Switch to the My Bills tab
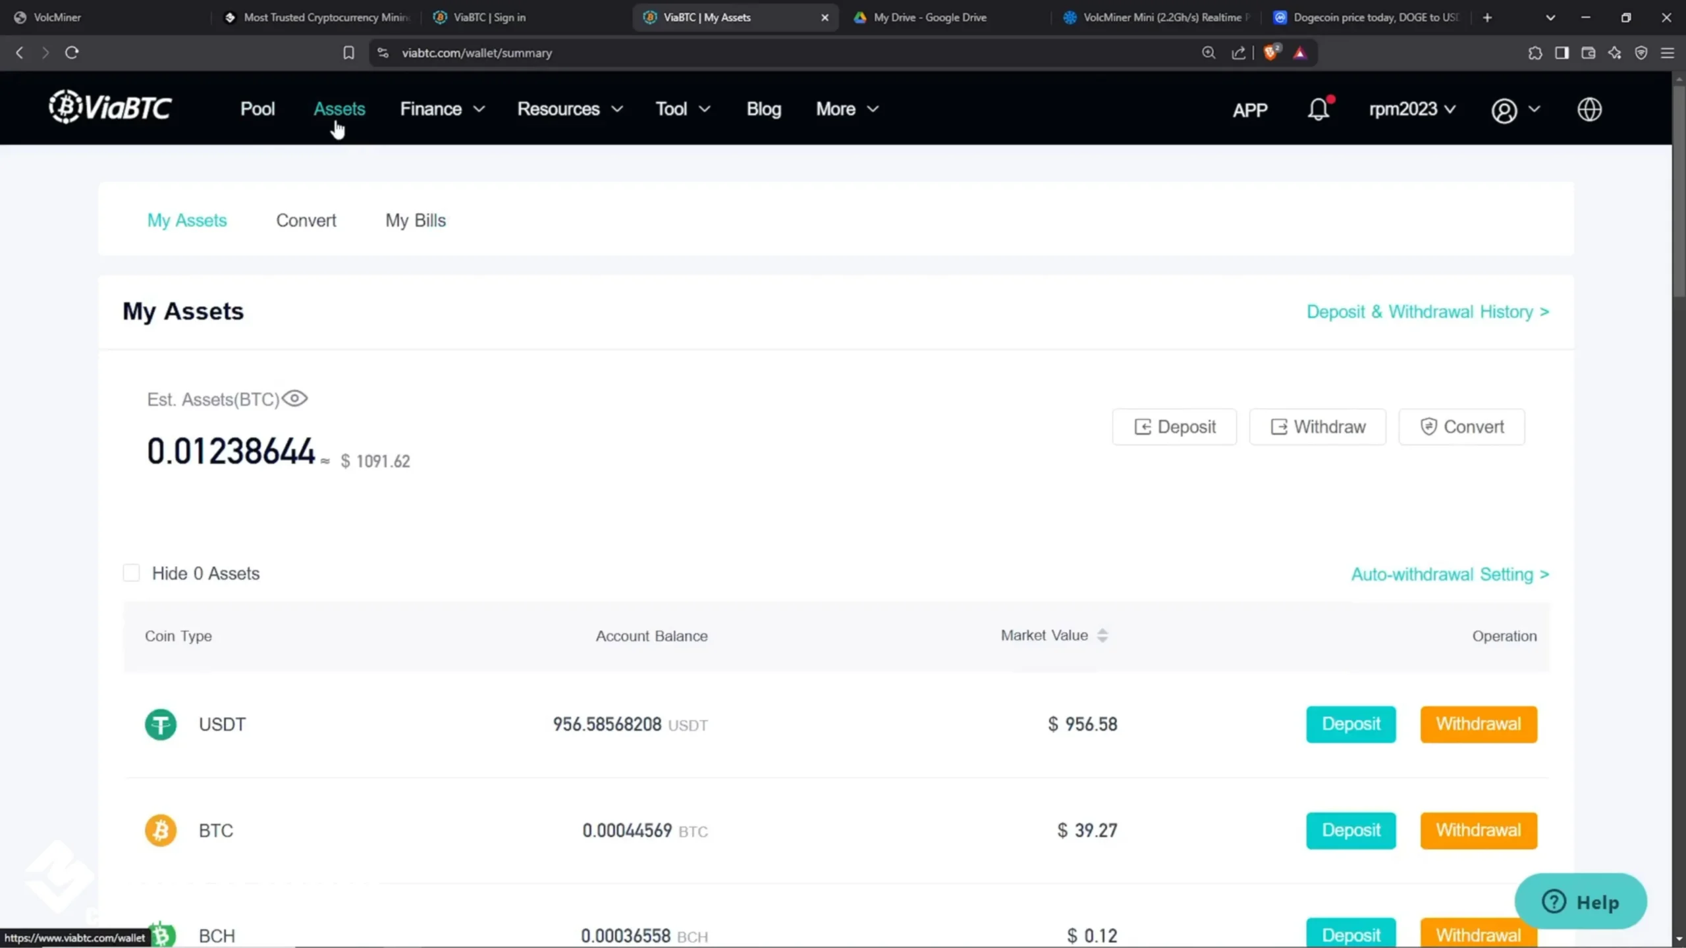1686x948 pixels. [416, 220]
